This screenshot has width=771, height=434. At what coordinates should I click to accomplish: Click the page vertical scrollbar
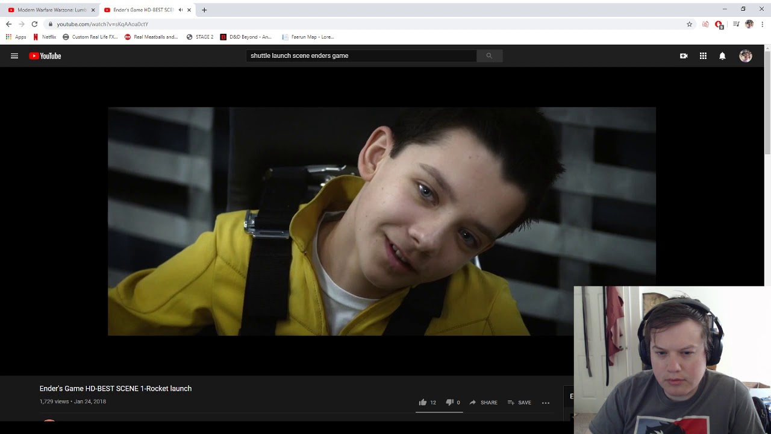click(x=767, y=102)
